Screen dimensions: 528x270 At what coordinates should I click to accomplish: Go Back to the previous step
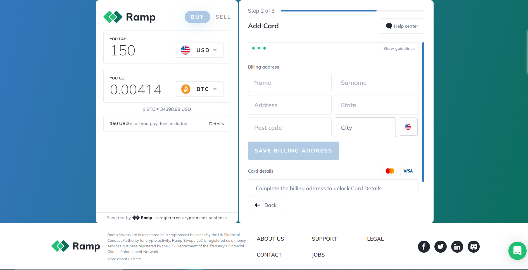click(x=265, y=205)
